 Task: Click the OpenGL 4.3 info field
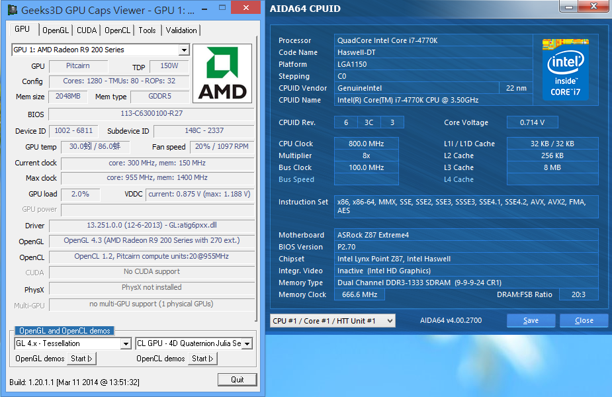(x=152, y=240)
